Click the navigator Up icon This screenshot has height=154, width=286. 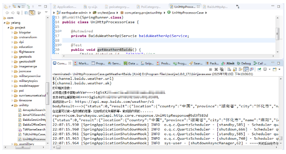[x=18, y=13]
